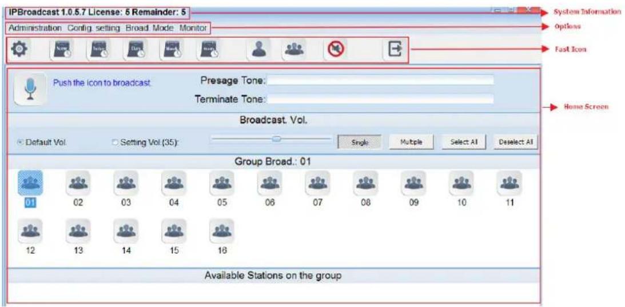This screenshot has width=625, height=307.
Task: Click the Deselect All button
Action: pos(516,142)
